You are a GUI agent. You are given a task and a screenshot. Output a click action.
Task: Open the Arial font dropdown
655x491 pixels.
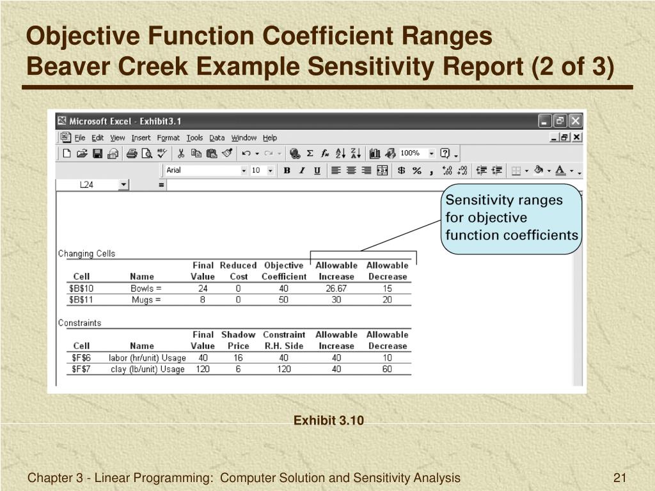pos(244,170)
